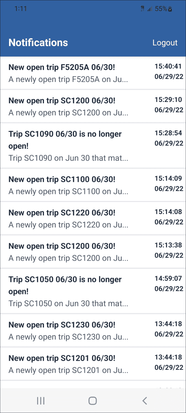This screenshot has width=186, height=413.
Task: Open the new open trip SC1230 notification
Action: [x=93, y=330]
